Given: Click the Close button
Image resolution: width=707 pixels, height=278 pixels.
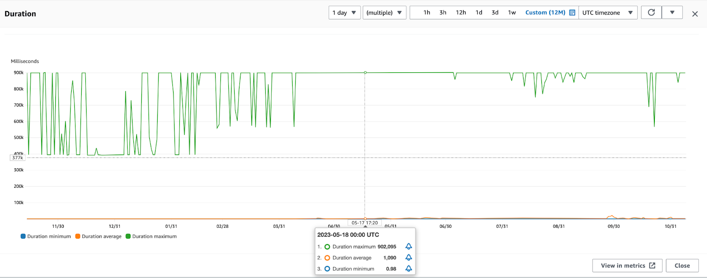Looking at the screenshot, I should coord(682,266).
